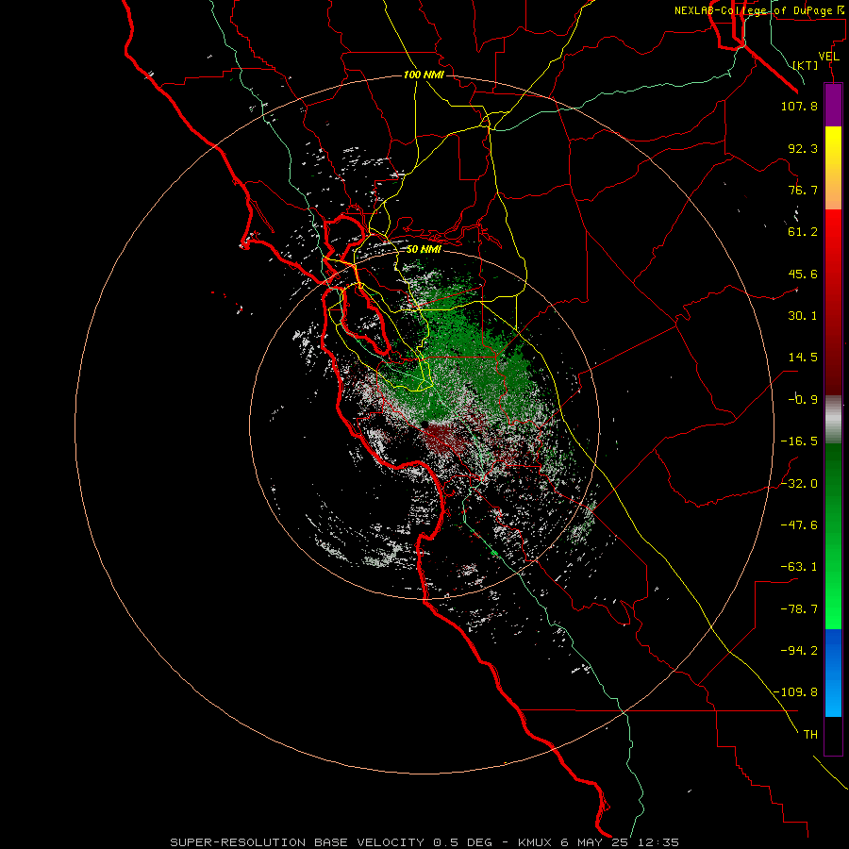Click the [KT] units label
The image size is (849, 849).
point(806,66)
